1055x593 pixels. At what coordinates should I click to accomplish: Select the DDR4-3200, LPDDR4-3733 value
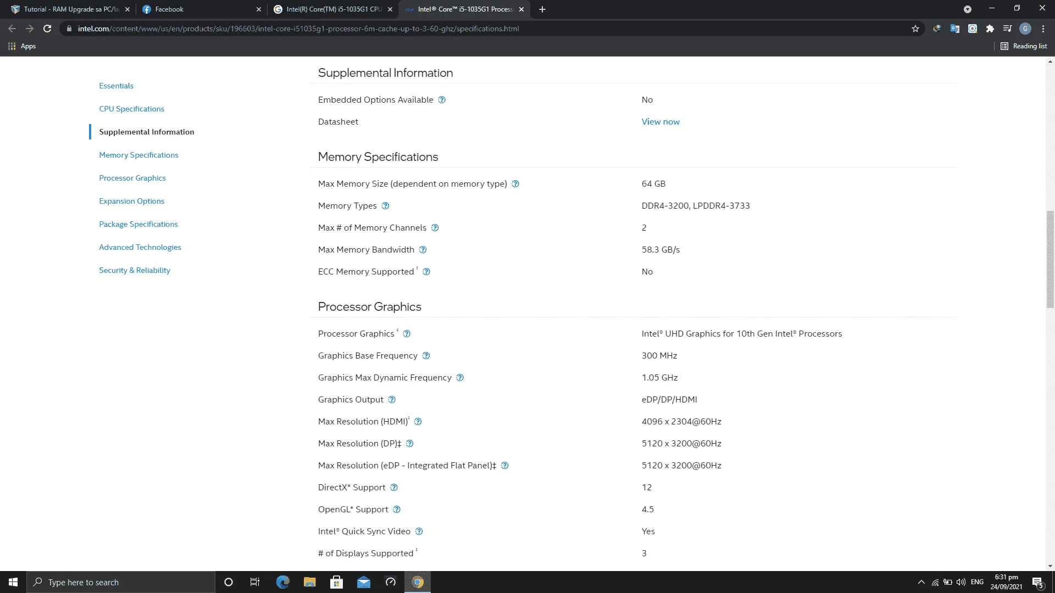point(696,206)
